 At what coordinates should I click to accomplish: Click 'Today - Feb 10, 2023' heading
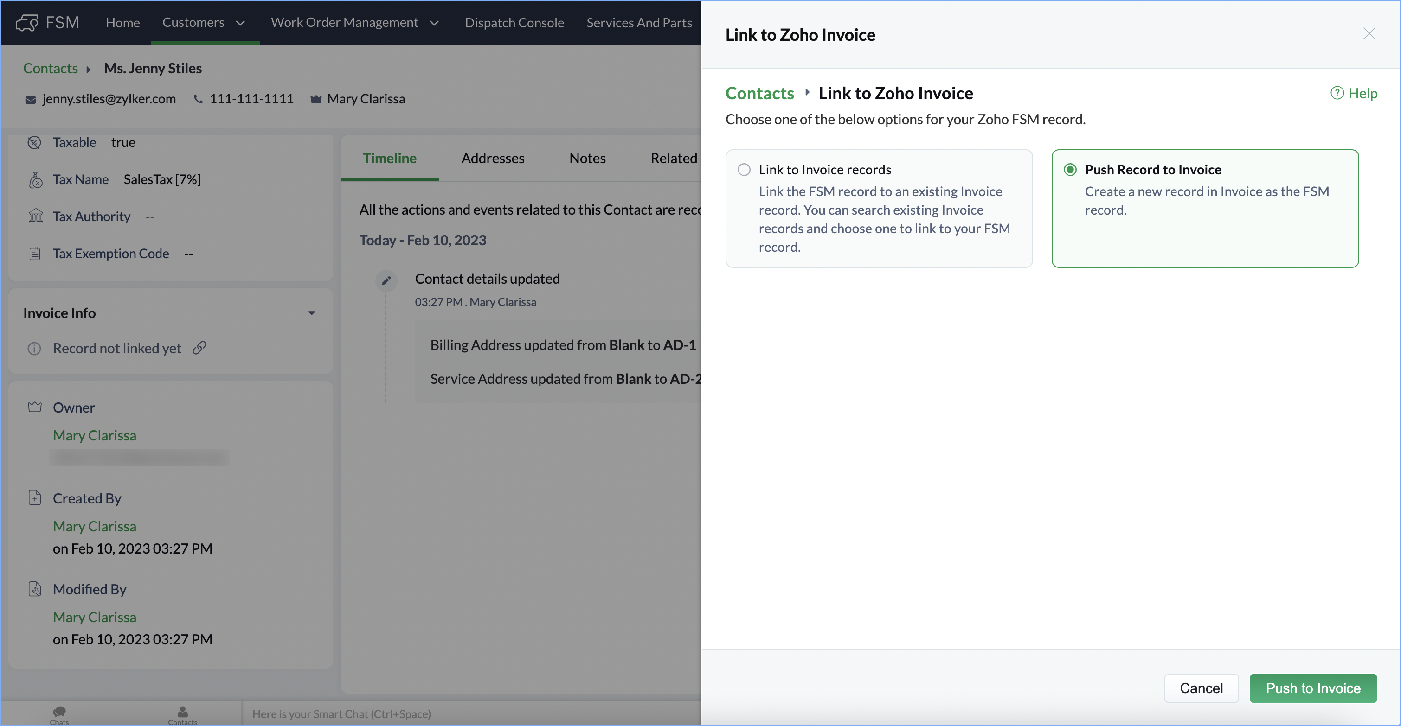[x=423, y=240]
